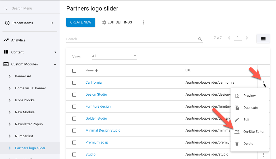276x159 pixels.
Task: Open Analytics from the sidebar
Action: pyautogui.click(x=18, y=40)
